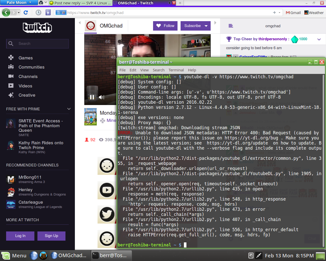Expand the Top Cheer chevron
Image resolution: width=326 pixels, height=261 pixels.
point(319,39)
